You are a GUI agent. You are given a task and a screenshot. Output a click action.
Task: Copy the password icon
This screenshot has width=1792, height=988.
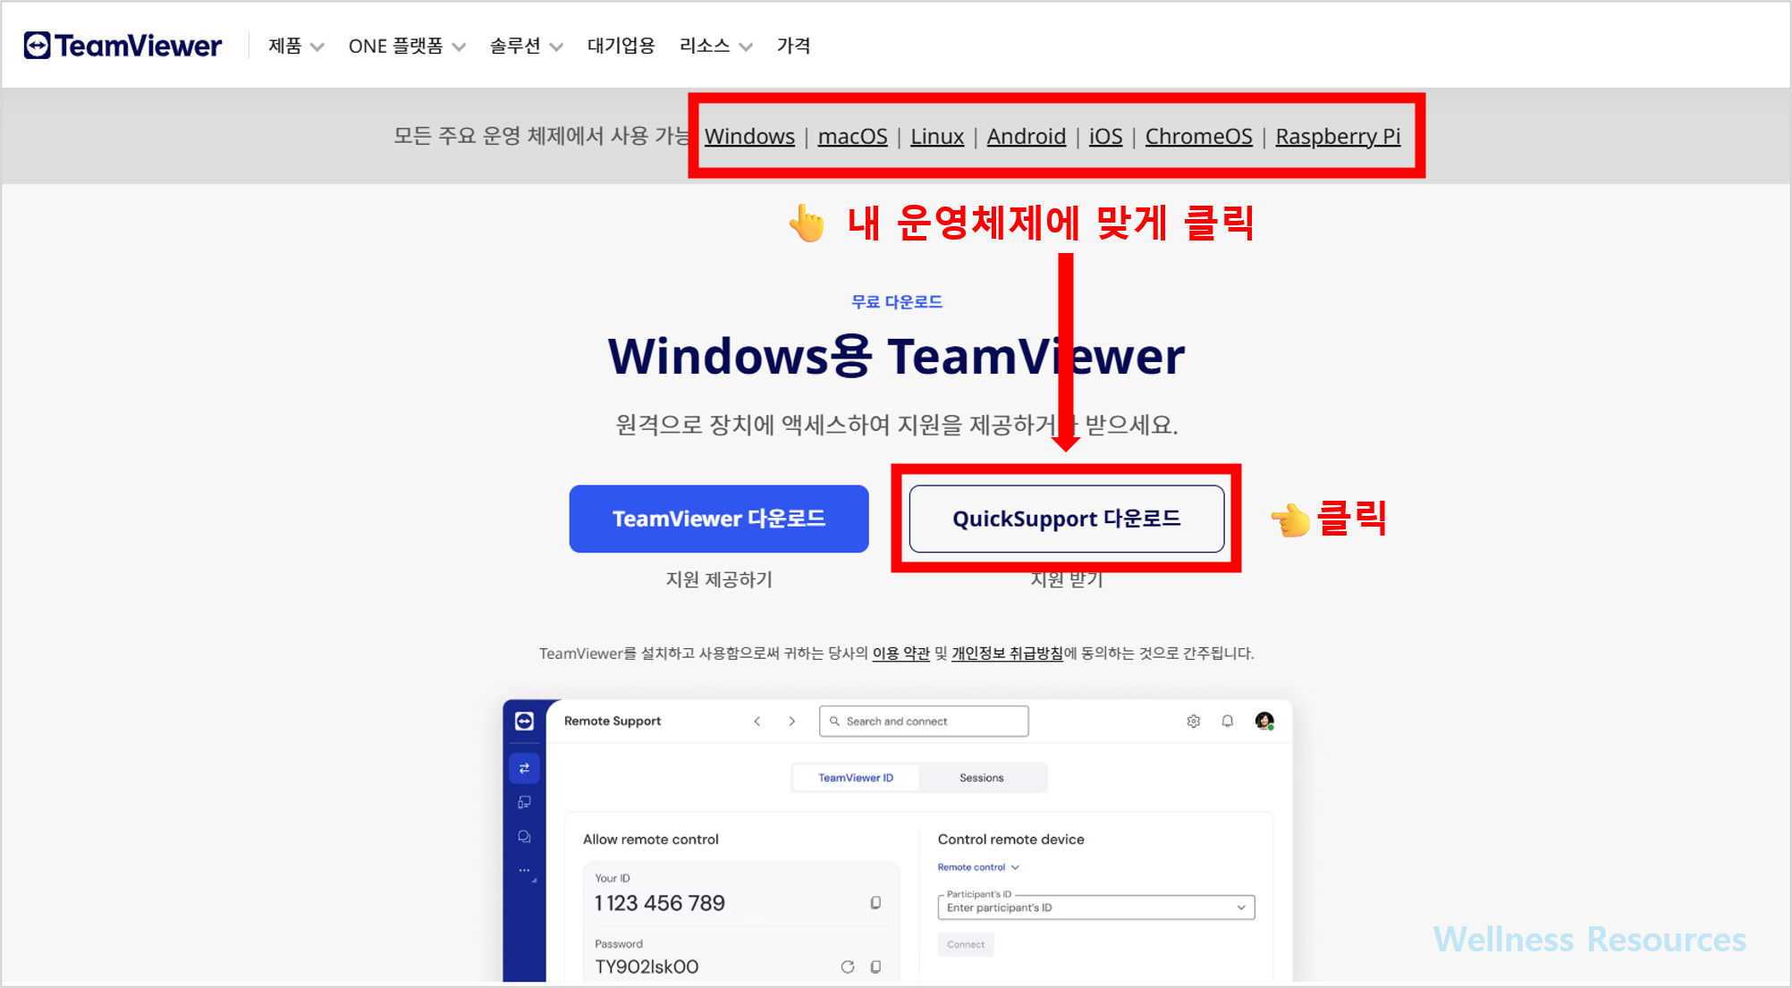tap(875, 967)
